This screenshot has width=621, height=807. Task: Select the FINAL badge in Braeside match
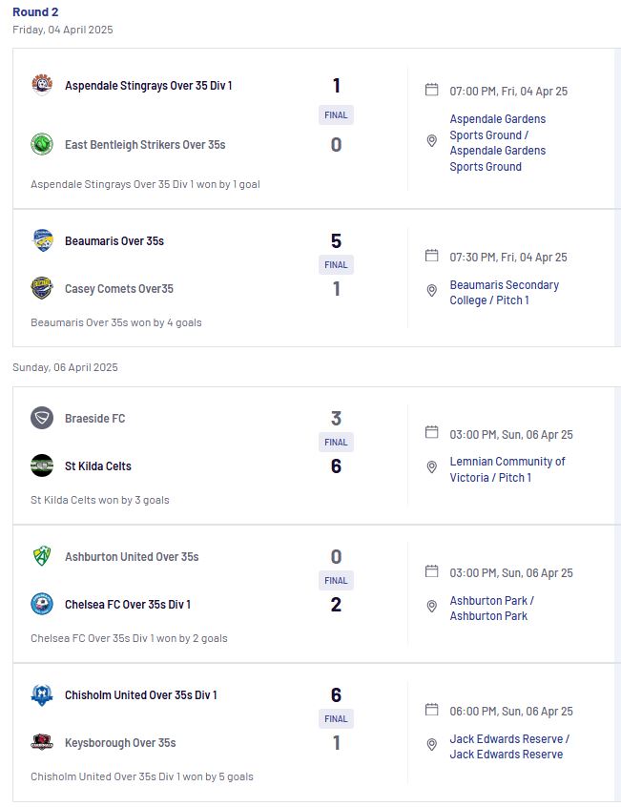[336, 442]
